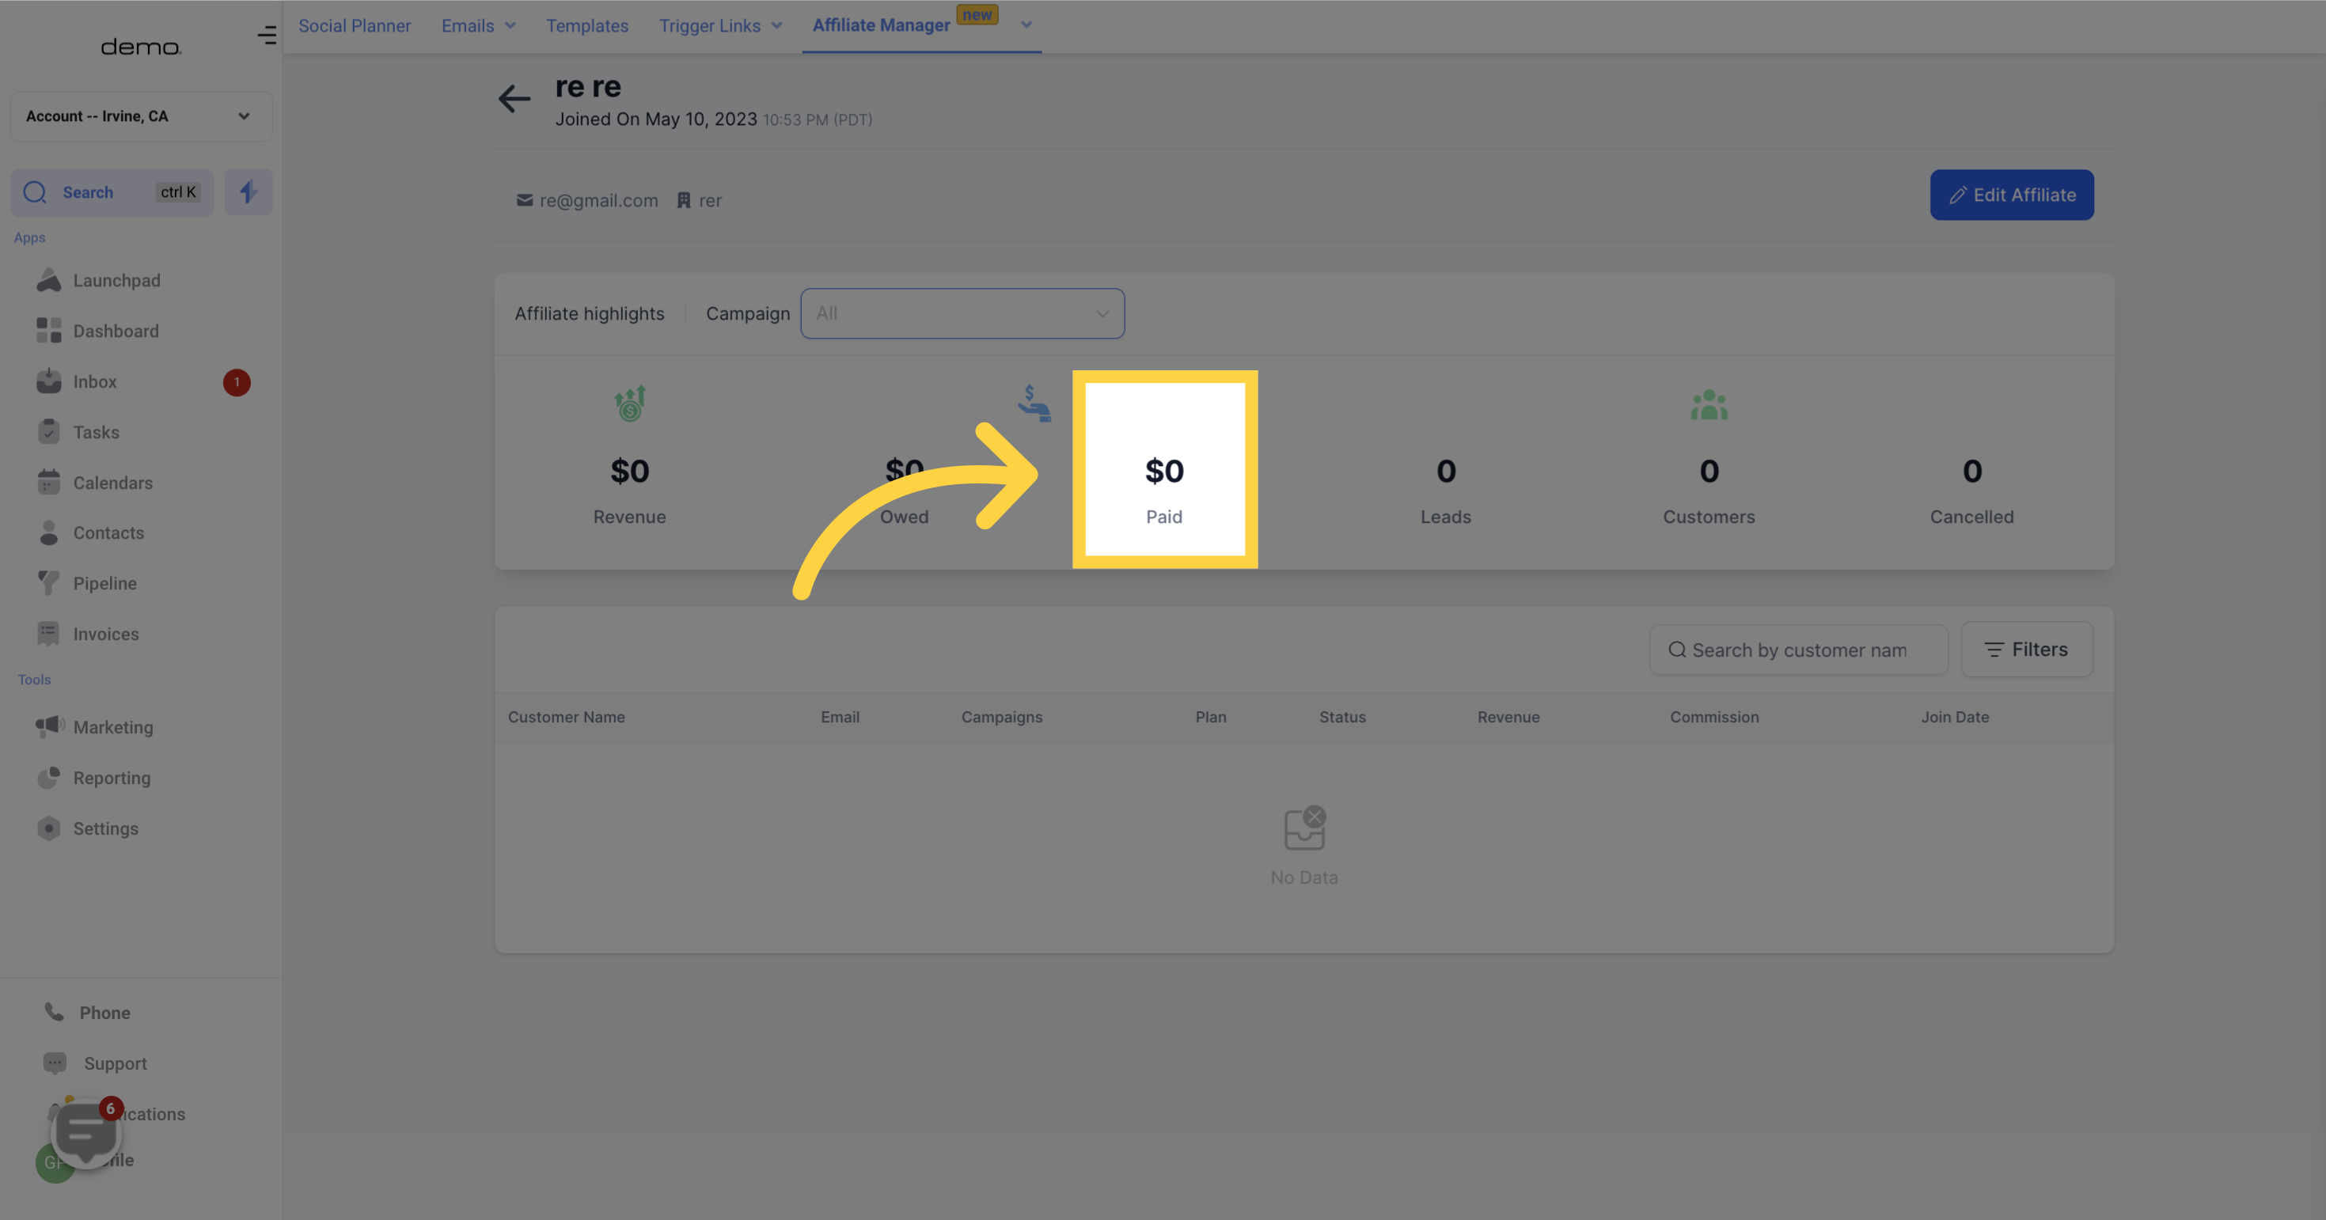The height and width of the screenshot is (1220, 2326).
Task: Click the back arrow next to re re
Action: click(514, 98)
